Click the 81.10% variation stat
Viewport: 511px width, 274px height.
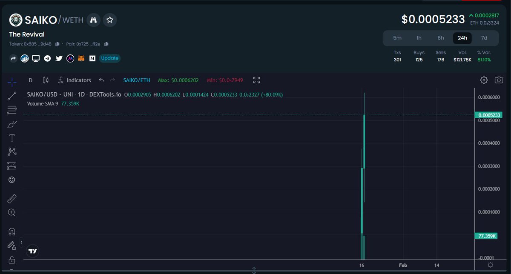484,60
